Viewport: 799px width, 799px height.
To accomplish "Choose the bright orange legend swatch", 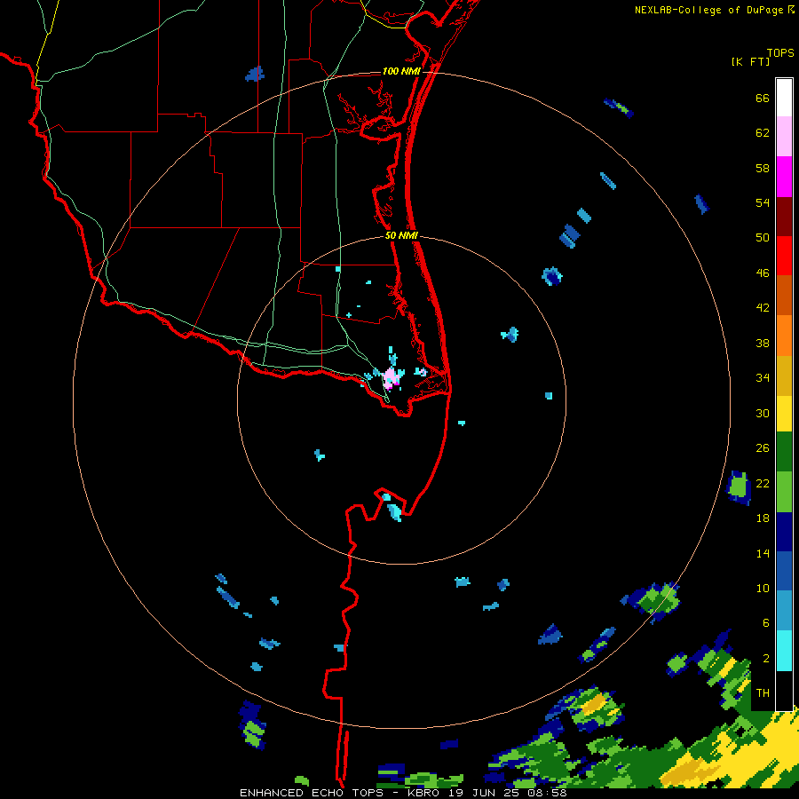I will click(784, 336).
